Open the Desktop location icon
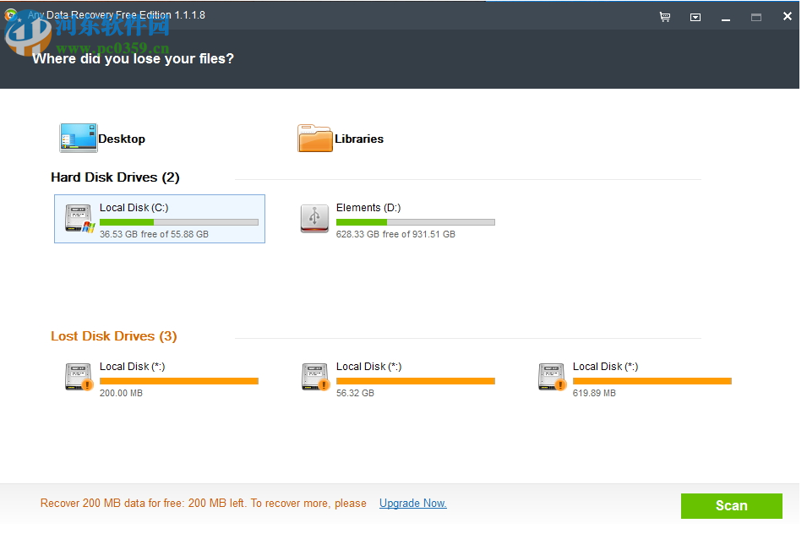The width and height of the screenshot is (807, 534). (78, 137)
